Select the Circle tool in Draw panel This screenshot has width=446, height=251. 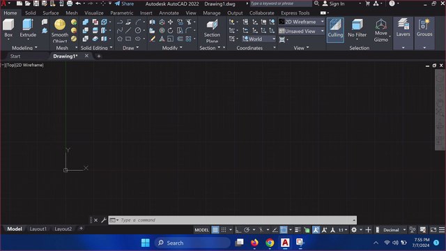pos(138,31)
